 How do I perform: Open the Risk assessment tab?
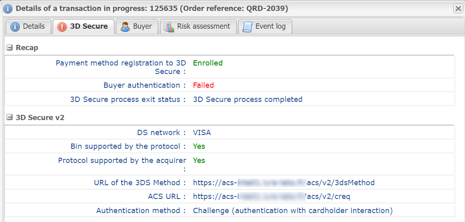(x=198, y=27)
